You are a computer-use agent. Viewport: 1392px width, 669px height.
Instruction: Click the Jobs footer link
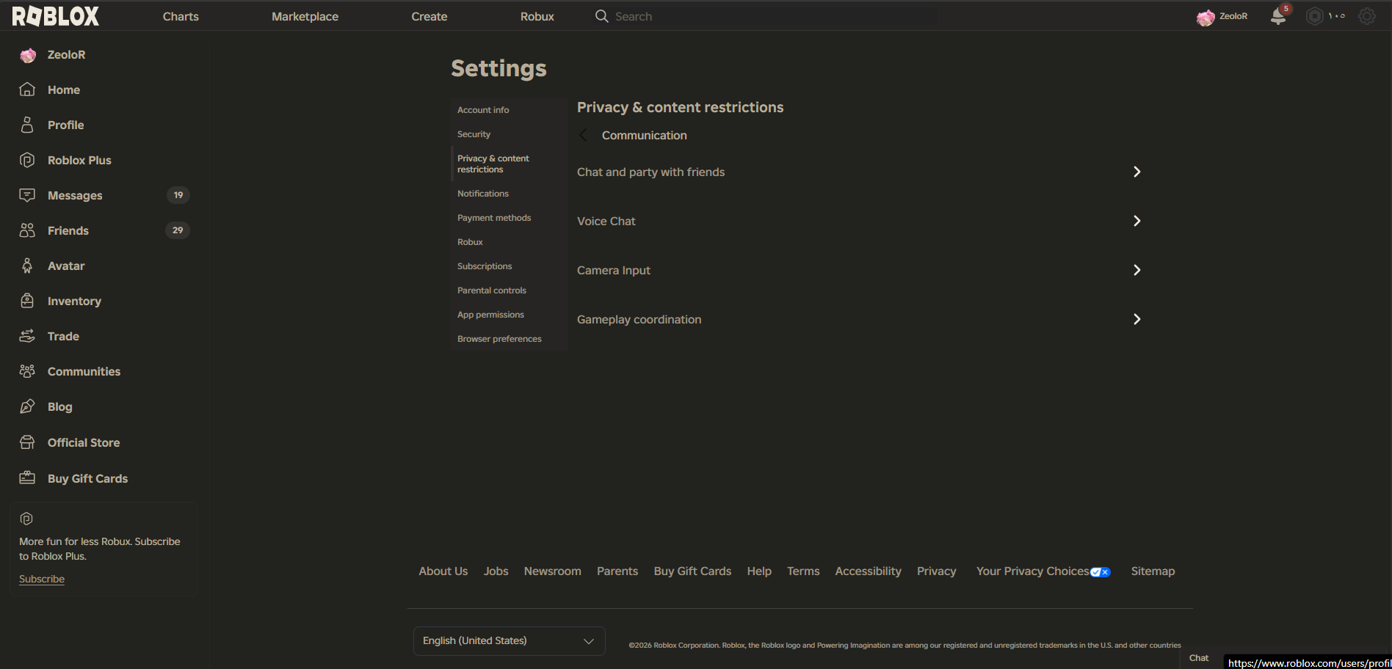pyautogui.click(x=496, y=571)
